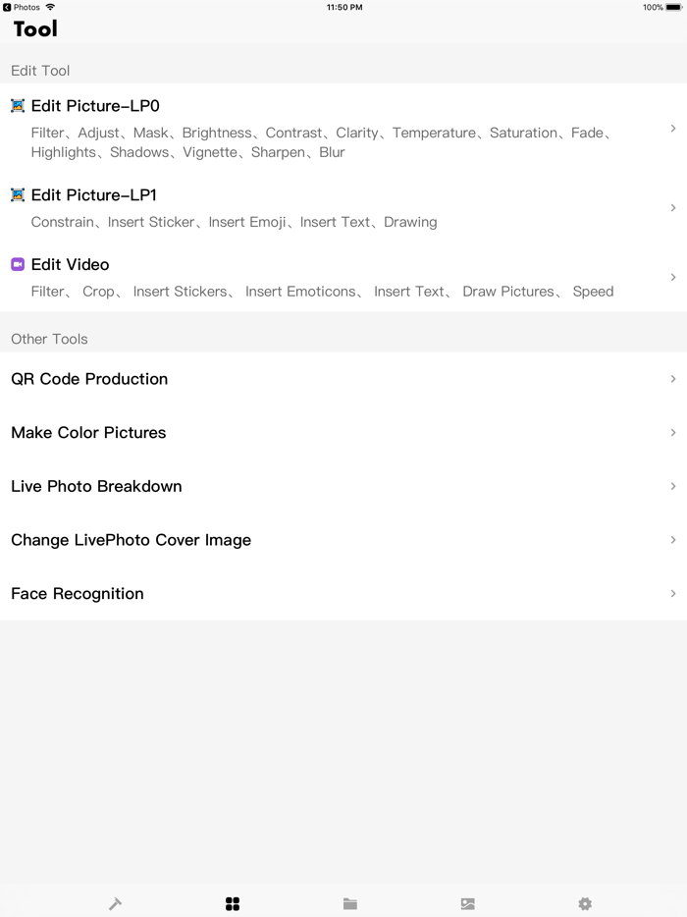Click the Edit Picture-LP1 picture icon

tap(18, 195)
